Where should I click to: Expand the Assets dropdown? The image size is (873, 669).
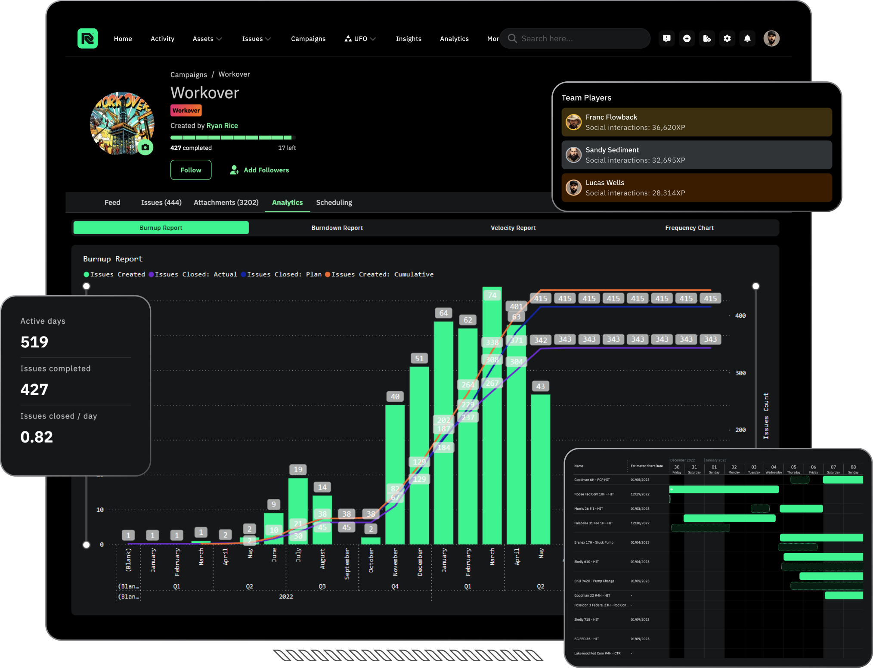(x=207, y=38)
